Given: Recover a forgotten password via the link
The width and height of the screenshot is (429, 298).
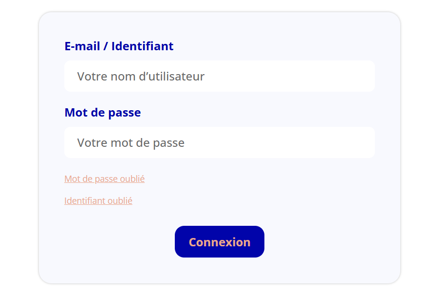Looking at the screenshot, I should coord(104,179).
